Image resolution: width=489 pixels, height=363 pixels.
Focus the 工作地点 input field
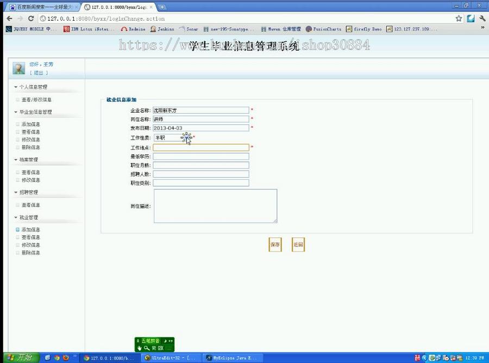tap(201, 147)
